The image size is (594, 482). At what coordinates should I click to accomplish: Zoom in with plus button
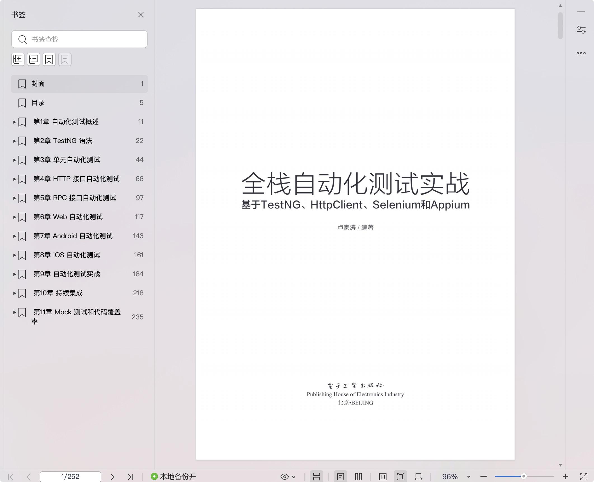coord(565,477)
